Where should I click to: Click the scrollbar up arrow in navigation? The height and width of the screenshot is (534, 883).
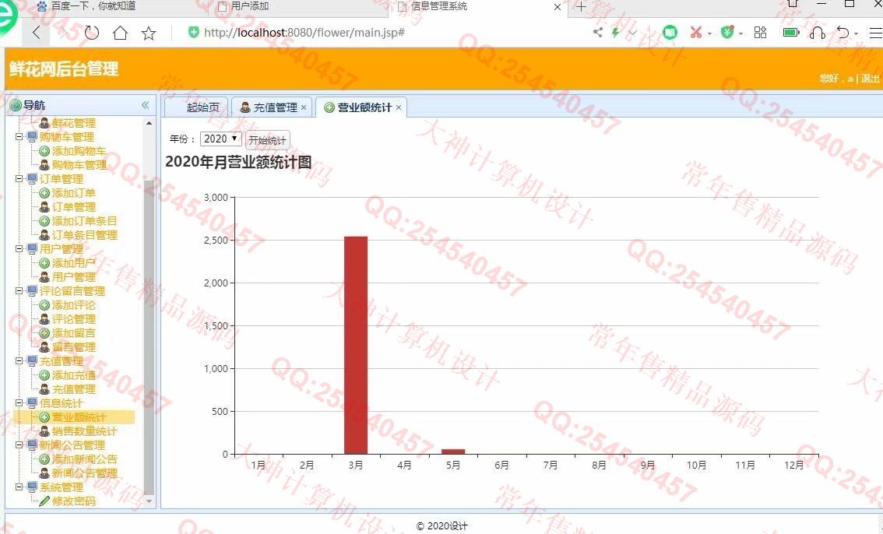[x=149, y=123]
